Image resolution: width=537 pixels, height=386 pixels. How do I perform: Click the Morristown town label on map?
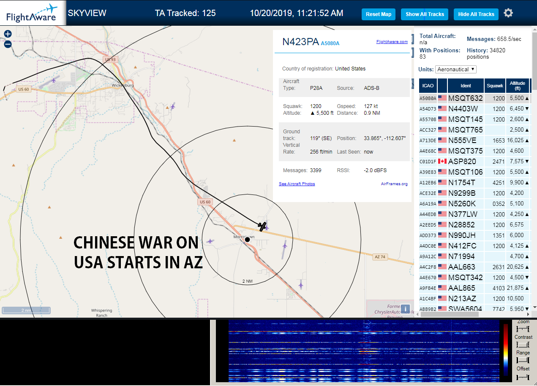click(x=244, y=237)
